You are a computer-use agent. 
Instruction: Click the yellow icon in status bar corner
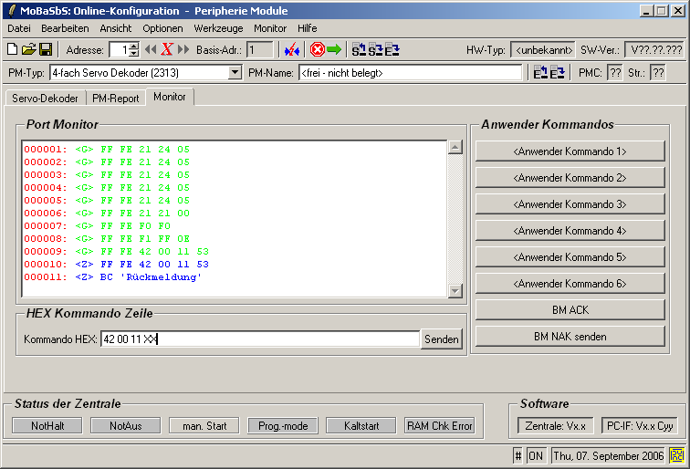pos(677,454)
